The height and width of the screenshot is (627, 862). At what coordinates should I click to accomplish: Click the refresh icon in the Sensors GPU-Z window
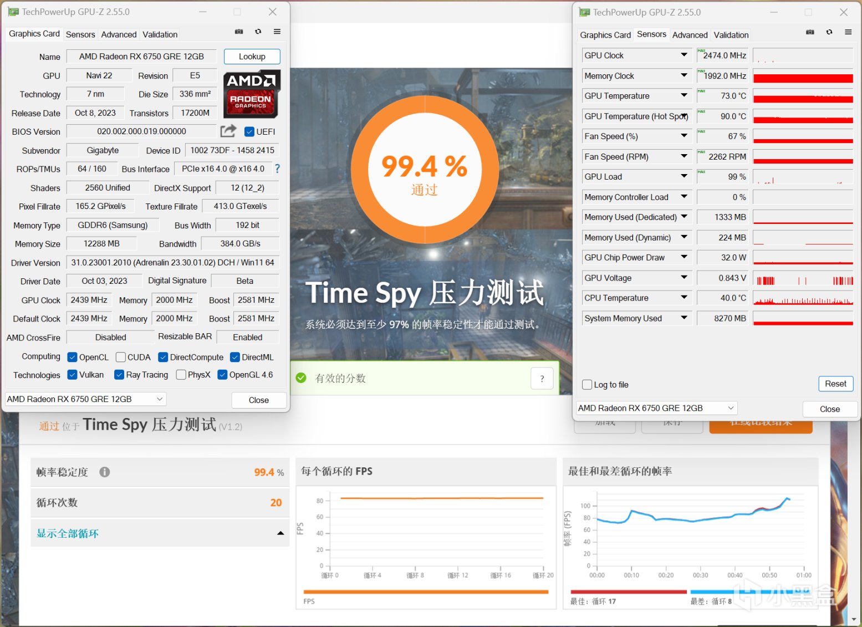[829, 32]
